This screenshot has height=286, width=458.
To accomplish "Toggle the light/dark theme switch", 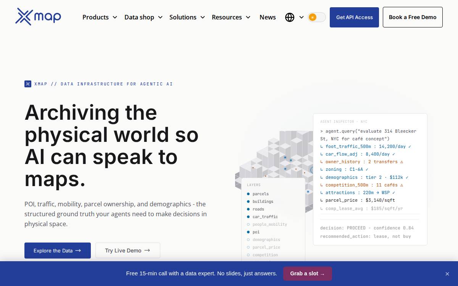I will coord(317,17).
